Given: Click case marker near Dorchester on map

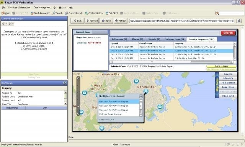Looking at the screenshot, I should point(146,91).
